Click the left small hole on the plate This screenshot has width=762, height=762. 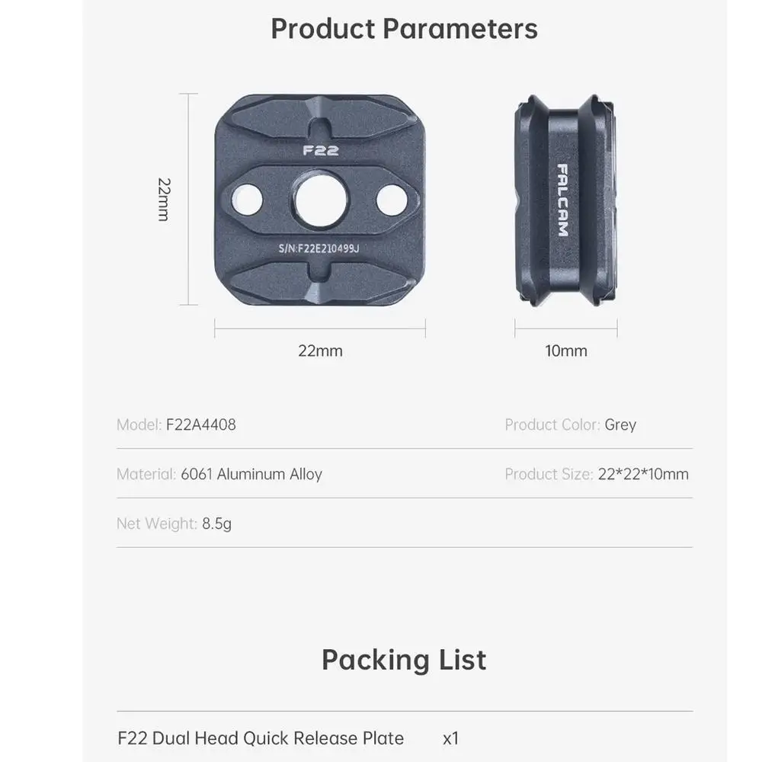[248, 200]
